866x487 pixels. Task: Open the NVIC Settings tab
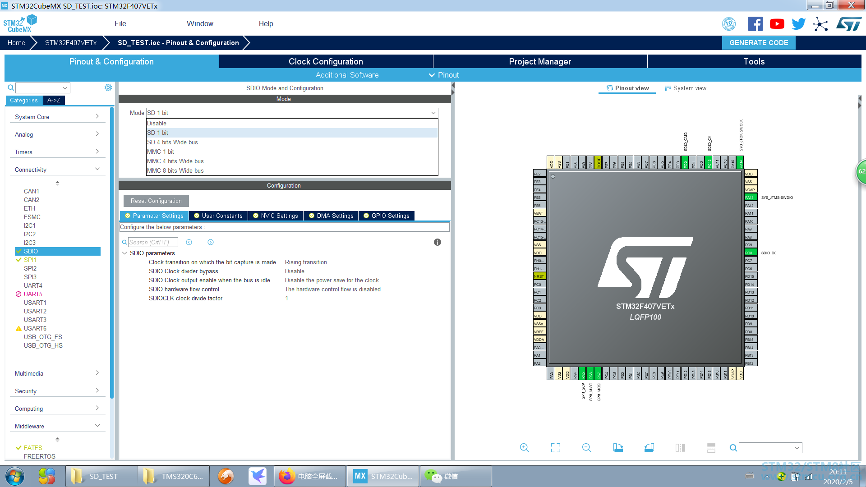pos(276,216)
